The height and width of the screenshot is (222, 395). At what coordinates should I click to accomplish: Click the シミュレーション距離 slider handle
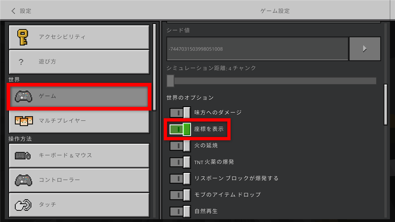(x=171, y=81)
